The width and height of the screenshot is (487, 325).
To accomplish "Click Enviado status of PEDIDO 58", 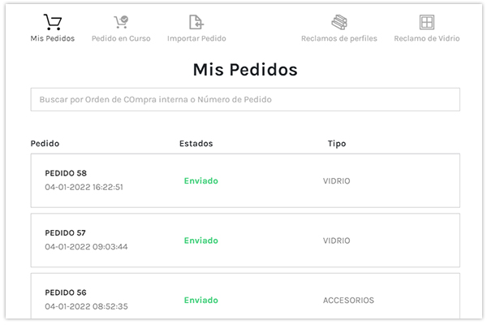I will pos(200,181).
